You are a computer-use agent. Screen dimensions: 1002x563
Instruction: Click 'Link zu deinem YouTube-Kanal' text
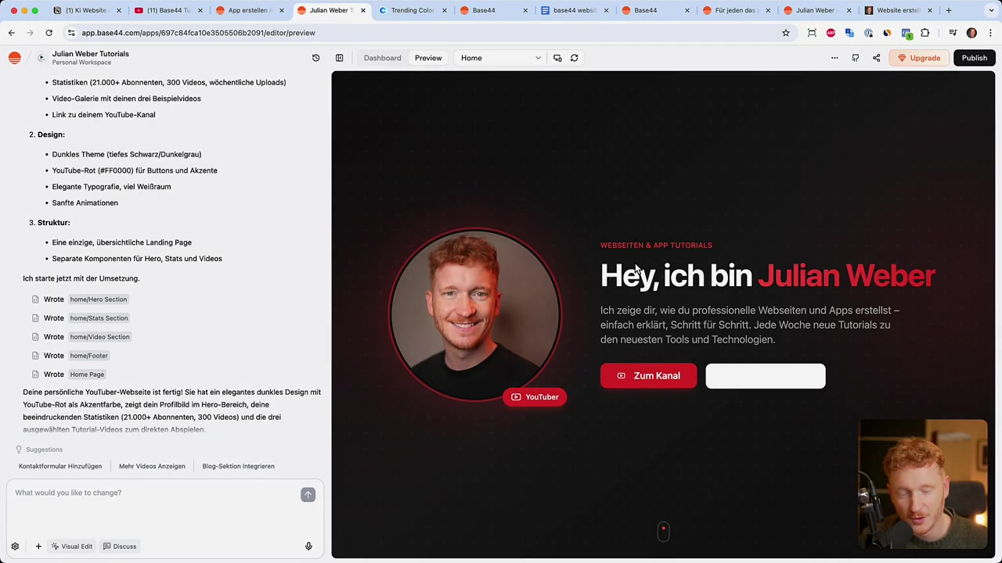click(x=103, y=115)
